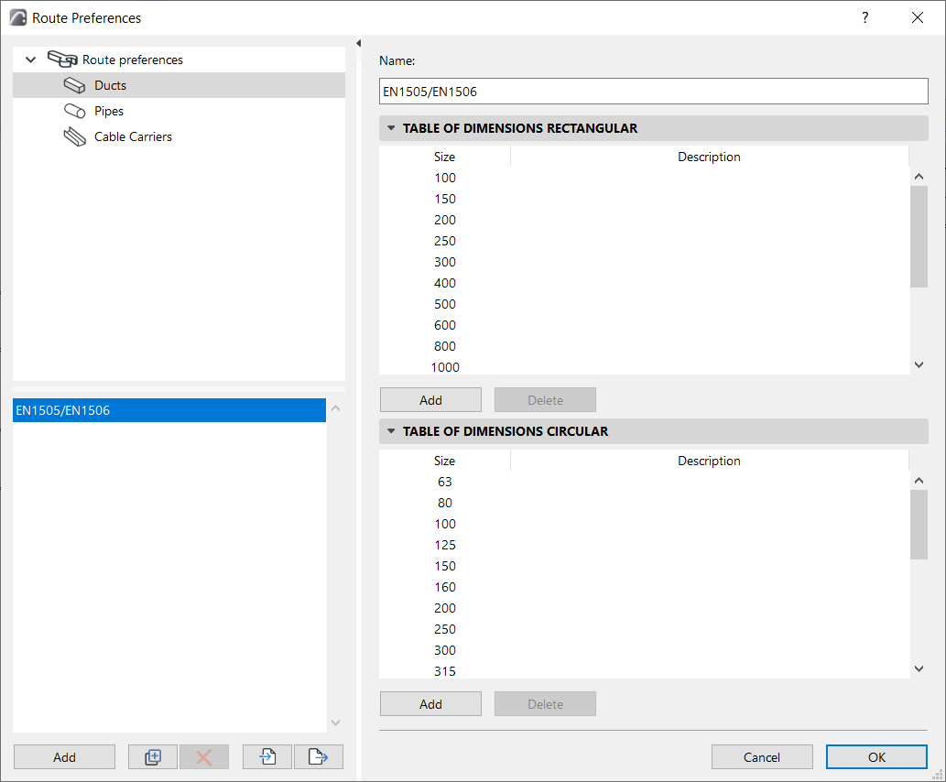
Task: Click the Name input field
Action: pos(653,92)
